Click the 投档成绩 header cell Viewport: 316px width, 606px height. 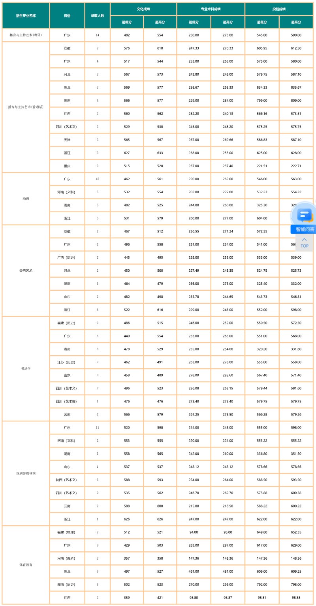(x=279, y=9)
